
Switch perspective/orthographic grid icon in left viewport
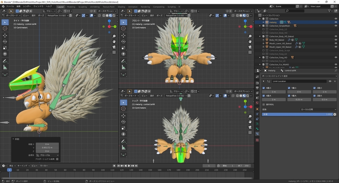[x=114, y=52]
